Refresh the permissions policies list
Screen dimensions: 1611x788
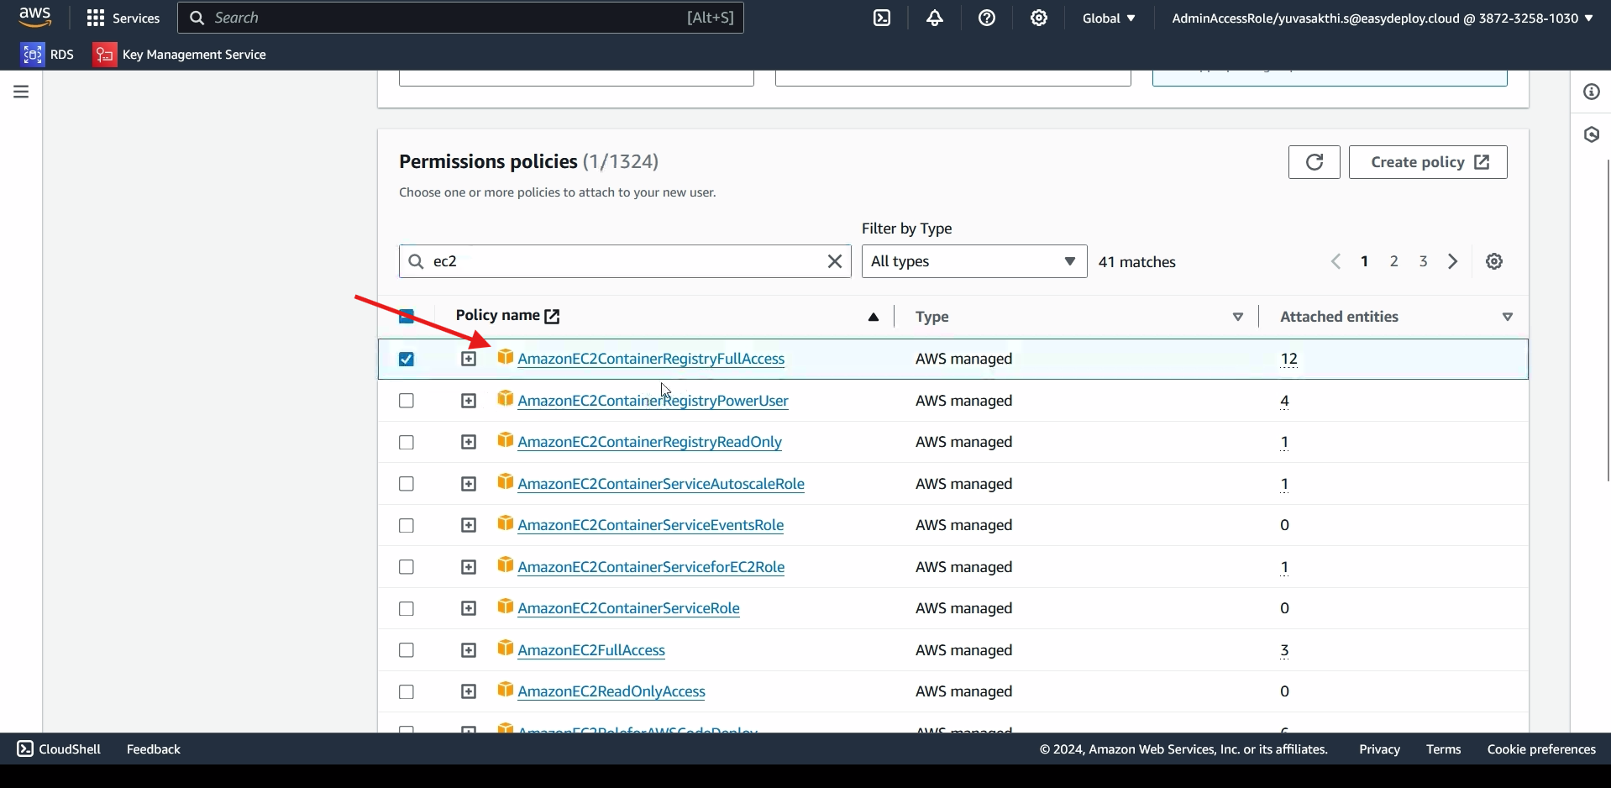point(1314,162)
